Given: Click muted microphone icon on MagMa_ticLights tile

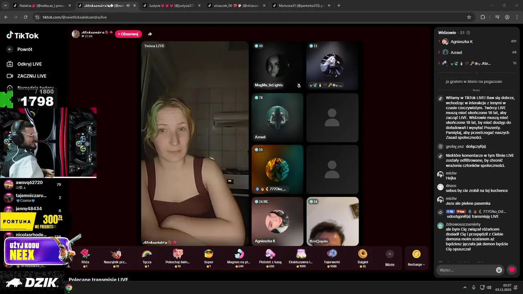Looking at the screenshot, I should (x=299, y=85).
